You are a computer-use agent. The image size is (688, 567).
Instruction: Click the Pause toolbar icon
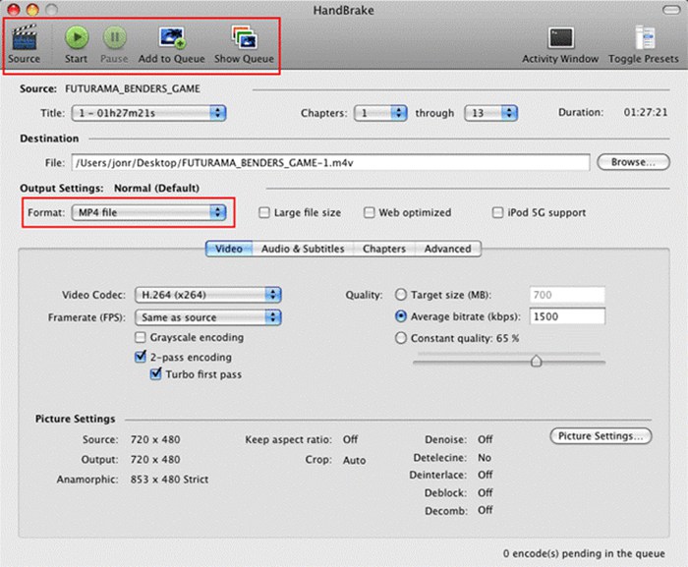click(113, 38)
